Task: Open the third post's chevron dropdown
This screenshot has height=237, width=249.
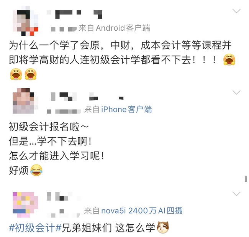Action: 236,194
